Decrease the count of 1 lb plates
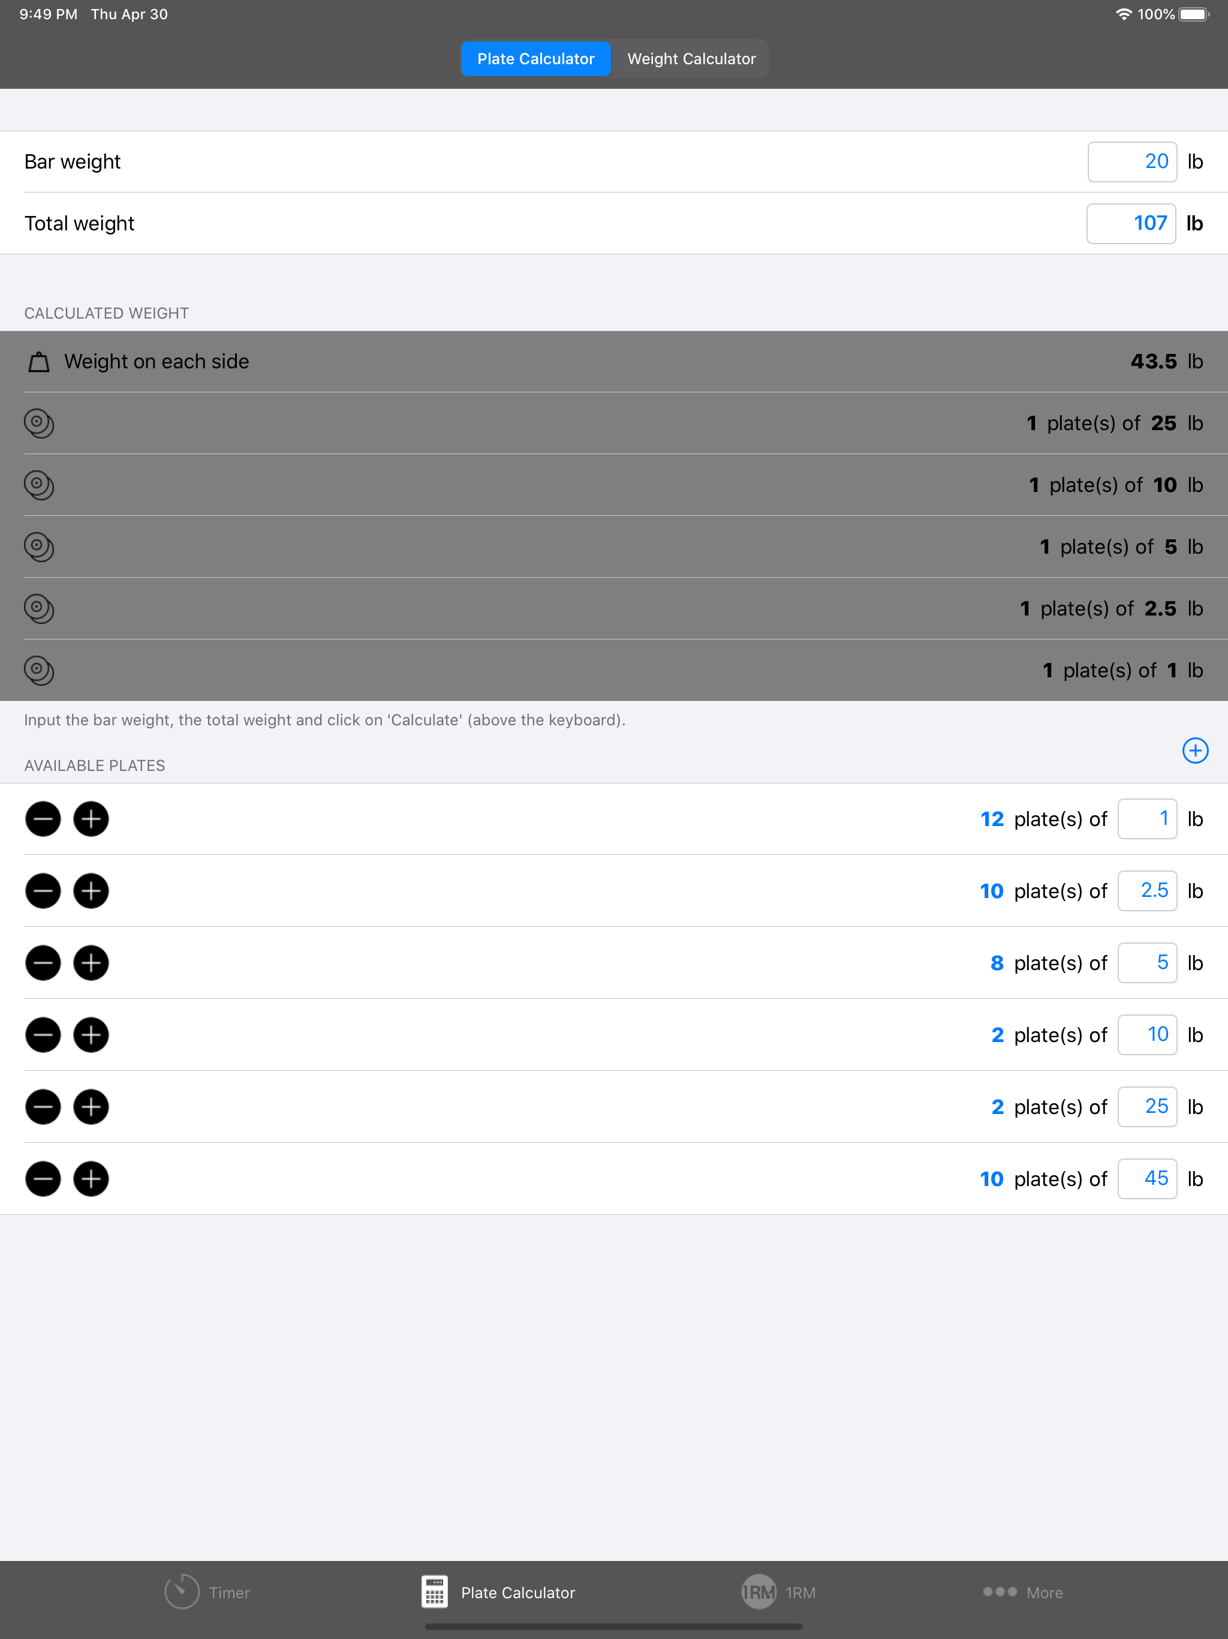Image resolution: width=1228 pixels, height=1639 pixels. tap(42, 819)
